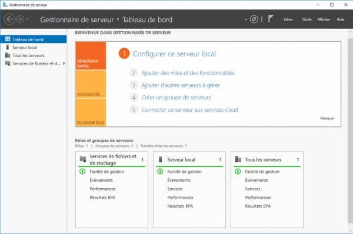Click the Gestionnaire de serveur title bar icon
This screenshot has height=234, width=353.
pyautogui.click(x=5, y=5)
